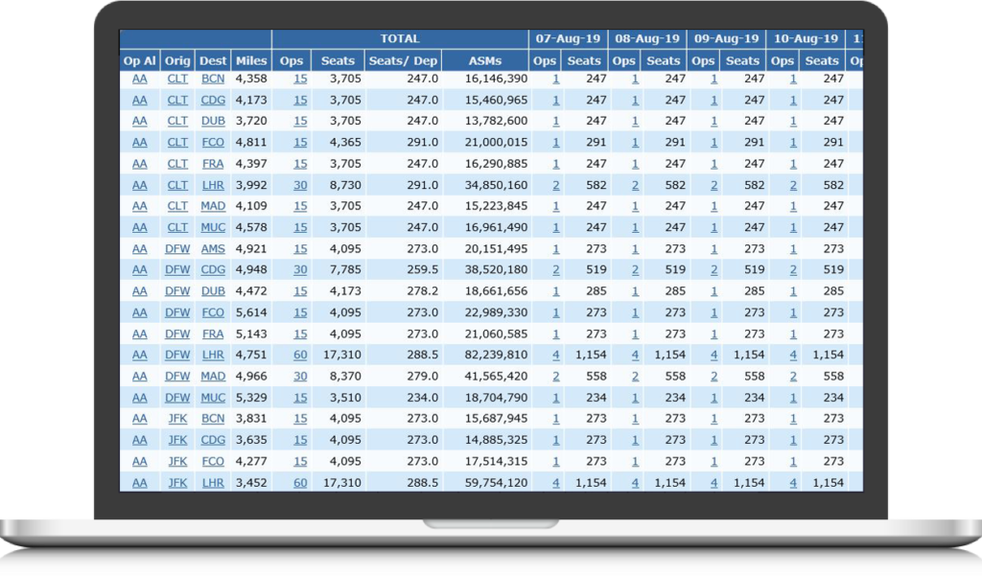This screenshot has height=576, width=982.
Task: Click the 09-Aug-19 date header
Action: [727, 39]
